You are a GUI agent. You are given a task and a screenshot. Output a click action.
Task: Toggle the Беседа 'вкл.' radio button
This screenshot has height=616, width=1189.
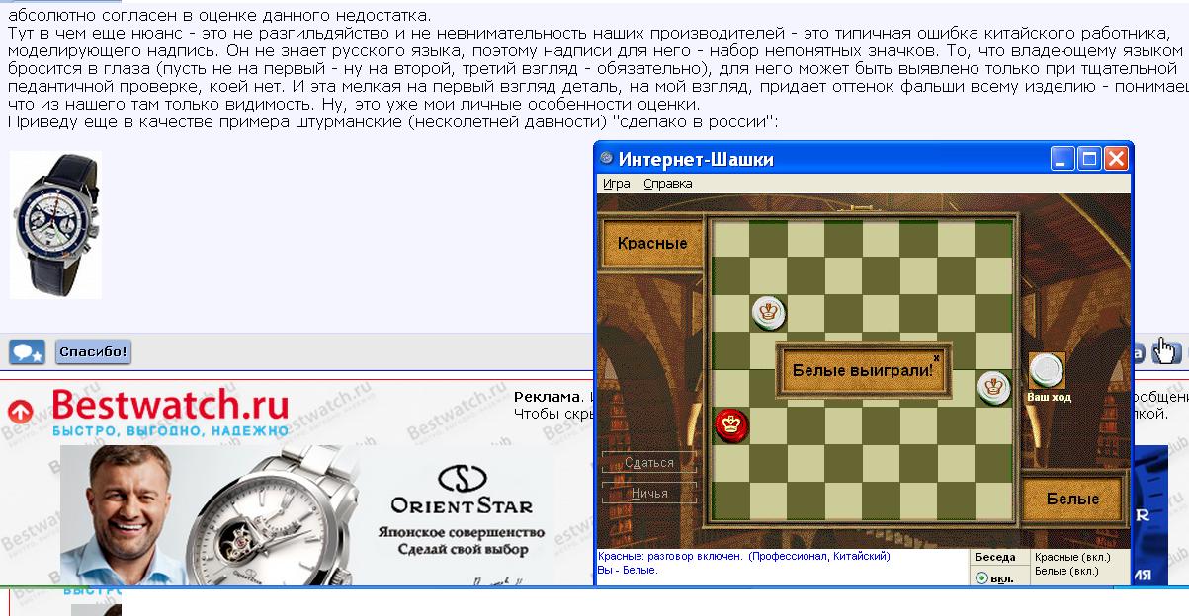coord(981,577)
